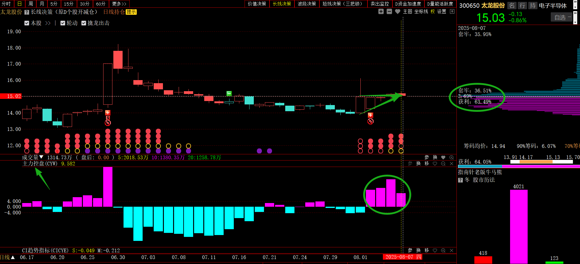
Task: Favorite the main chart heart icon
Action: pos(398,11)
